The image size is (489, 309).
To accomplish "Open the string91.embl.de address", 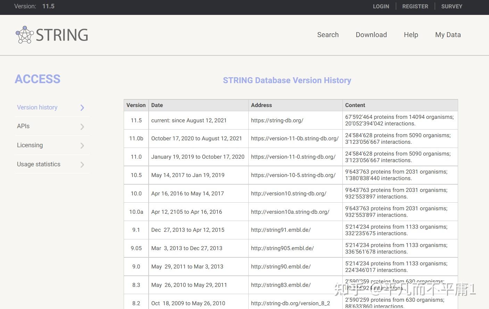I will [x=281, y=230].
